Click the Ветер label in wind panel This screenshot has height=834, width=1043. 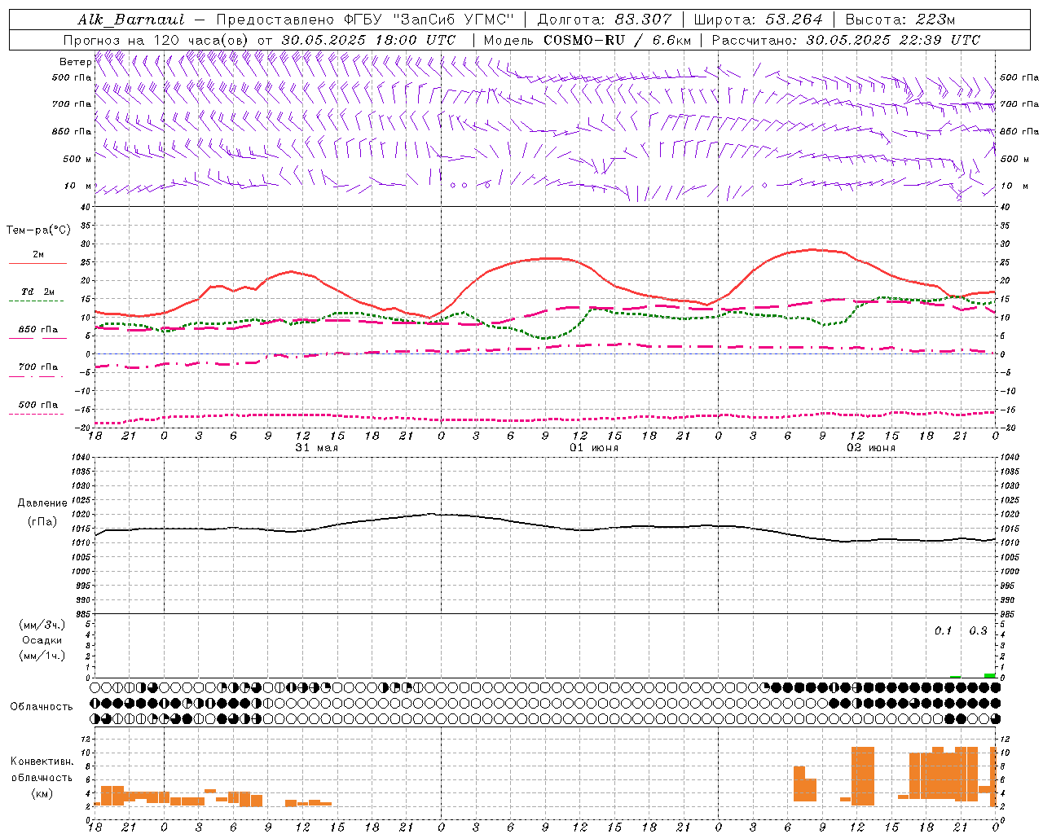coord(76,62)
